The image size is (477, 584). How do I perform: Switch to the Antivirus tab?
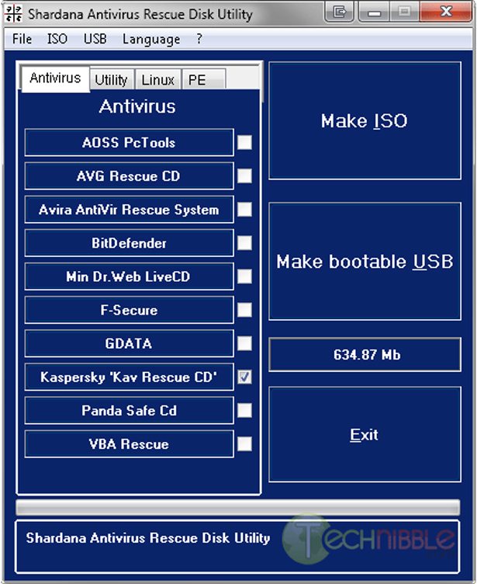click(55, 78)
